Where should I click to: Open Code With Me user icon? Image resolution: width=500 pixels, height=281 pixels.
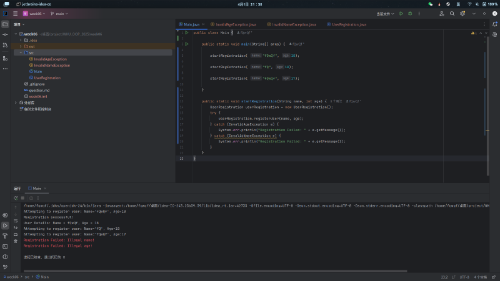(442, 14)
